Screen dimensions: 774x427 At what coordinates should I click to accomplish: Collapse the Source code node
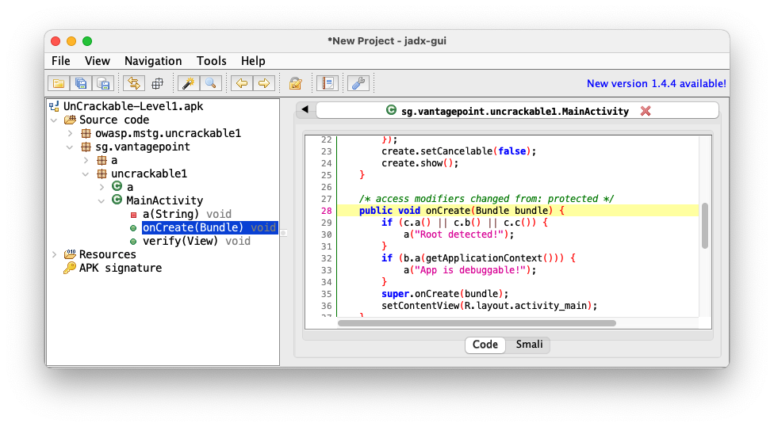point(54,120)
